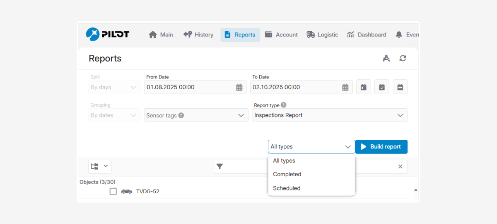The width and height of the screenshot is (497, 224).
Task: Click into the From Date input field
Action: [x=188, y=87]
